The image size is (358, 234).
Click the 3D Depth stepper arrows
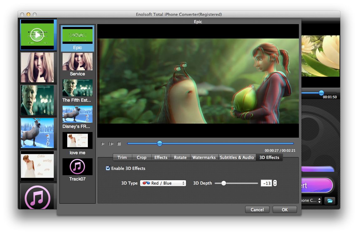[x=275, y=183]
